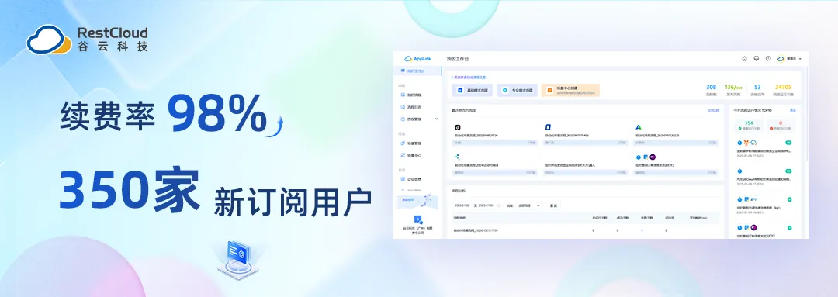Click the orange 场景中心创建 button
Screen dimensions: 838x297
click(570, 90)
